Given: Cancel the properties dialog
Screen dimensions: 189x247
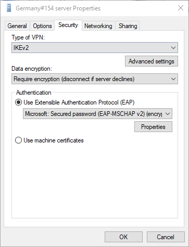Looking at the screenshot, I should 166,237.
